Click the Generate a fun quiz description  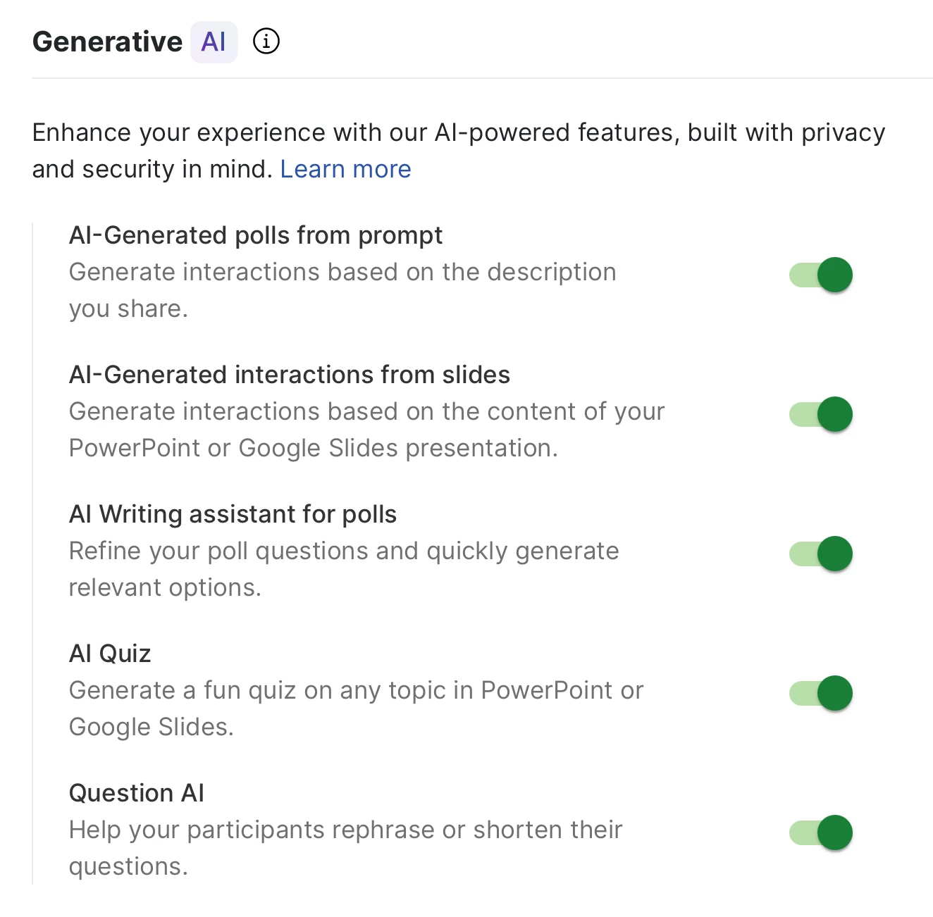tap(356, 690)
